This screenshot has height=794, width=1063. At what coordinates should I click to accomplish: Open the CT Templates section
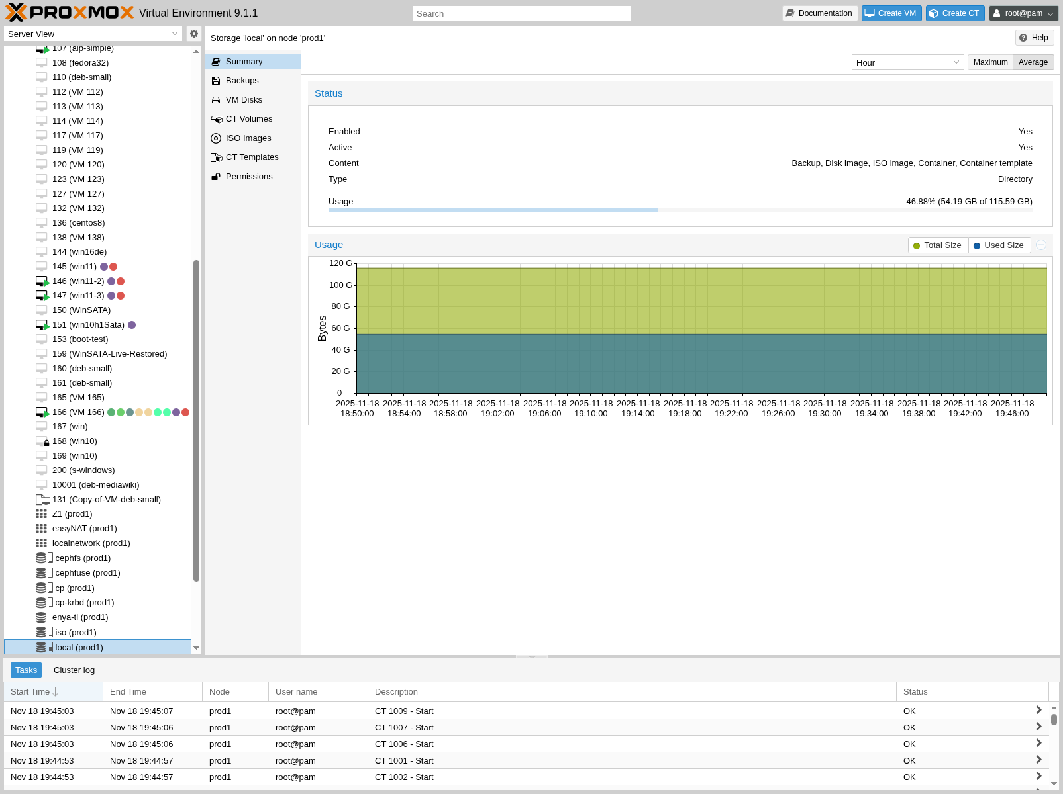[x=252, y=157]
